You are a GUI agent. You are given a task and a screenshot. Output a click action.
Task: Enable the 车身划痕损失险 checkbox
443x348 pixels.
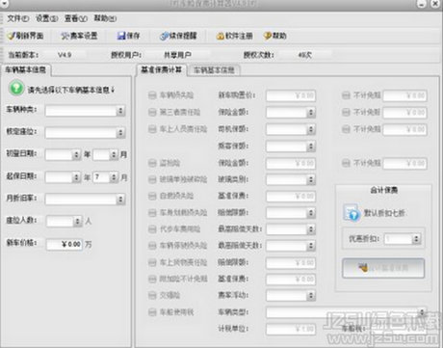coord(152,212)
